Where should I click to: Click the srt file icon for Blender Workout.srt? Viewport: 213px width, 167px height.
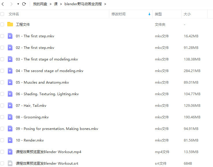10,164
